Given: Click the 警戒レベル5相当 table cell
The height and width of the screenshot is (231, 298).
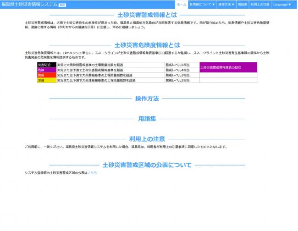Looking at the screenshot, I should pyautogui.click(x=182, y=65).
